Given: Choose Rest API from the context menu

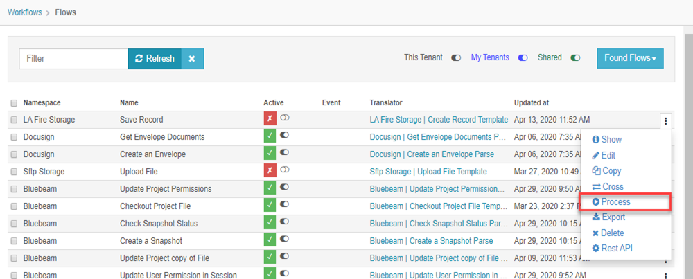Looking at the screenshot, I should 612,248.
